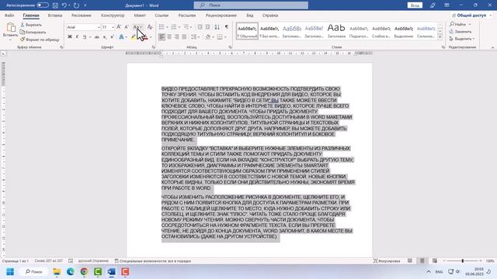Align text to the right

(x=176, y=37)
